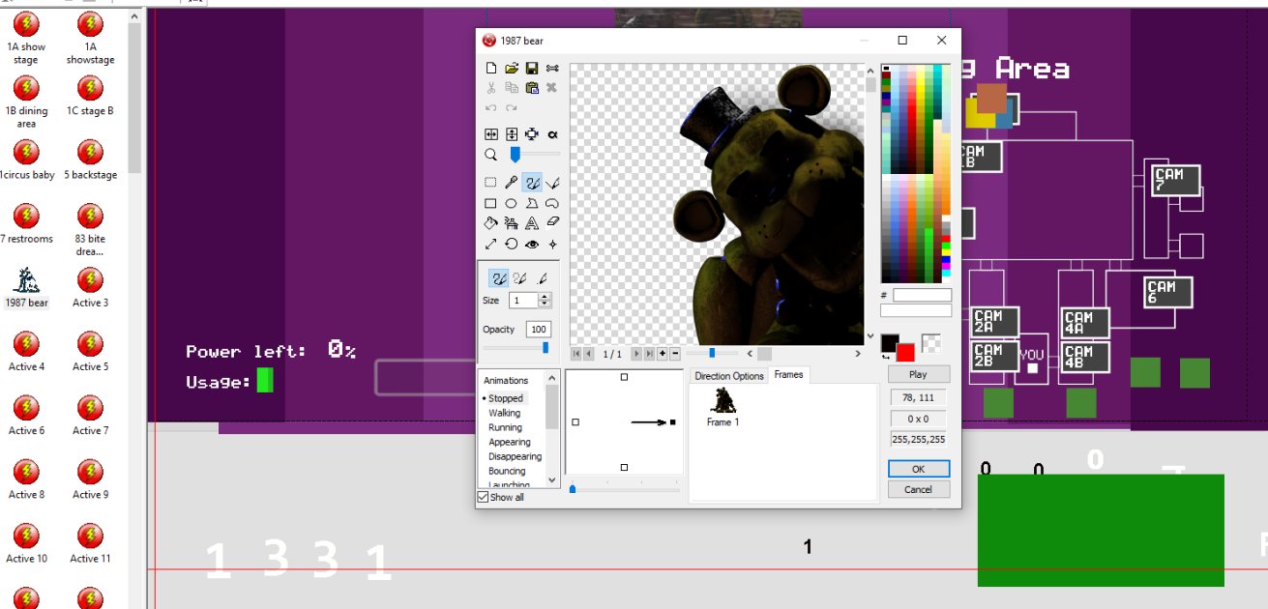
Task: Click the Resize (diagonal arrow) tool
Action: (x=490, y=245)
